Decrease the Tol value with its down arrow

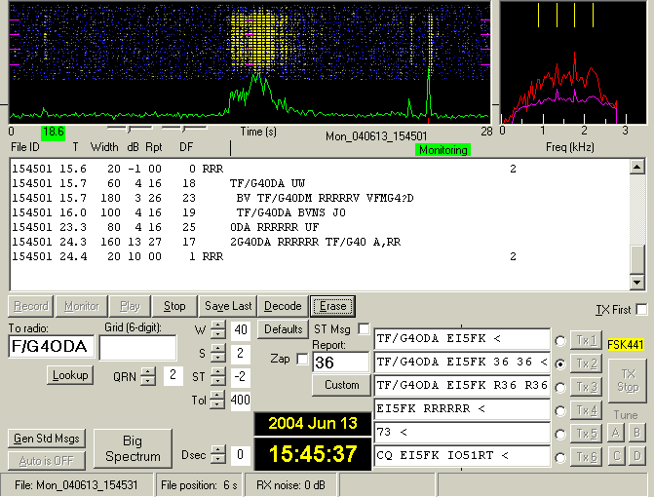[218, 404]
